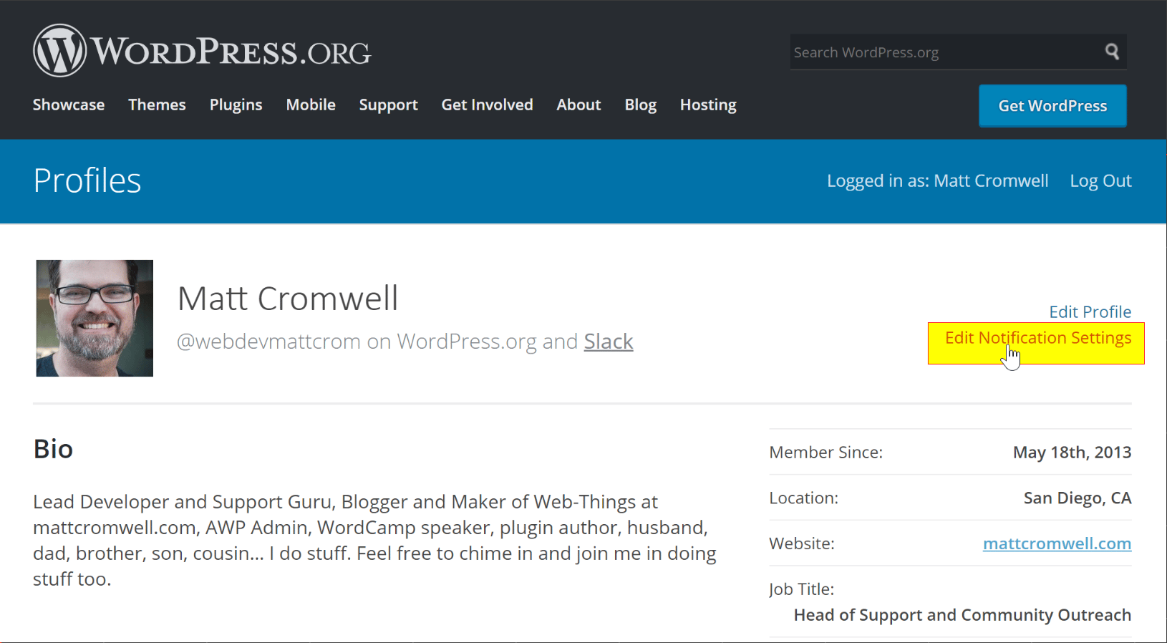Click the Matt Cromwell logged-in name
Image resolution: width=1167 pixels, height=643 pixels.
pos(991,180)
